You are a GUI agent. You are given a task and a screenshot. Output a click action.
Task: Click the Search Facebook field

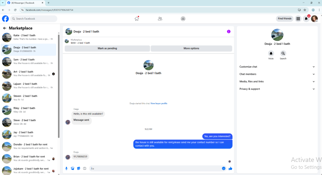pyautogui.click(x=34, y=19)
